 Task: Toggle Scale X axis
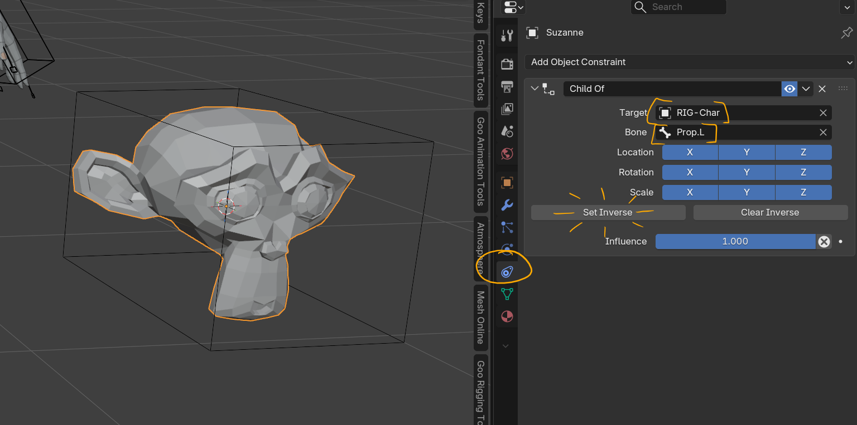tap(690, 193)
